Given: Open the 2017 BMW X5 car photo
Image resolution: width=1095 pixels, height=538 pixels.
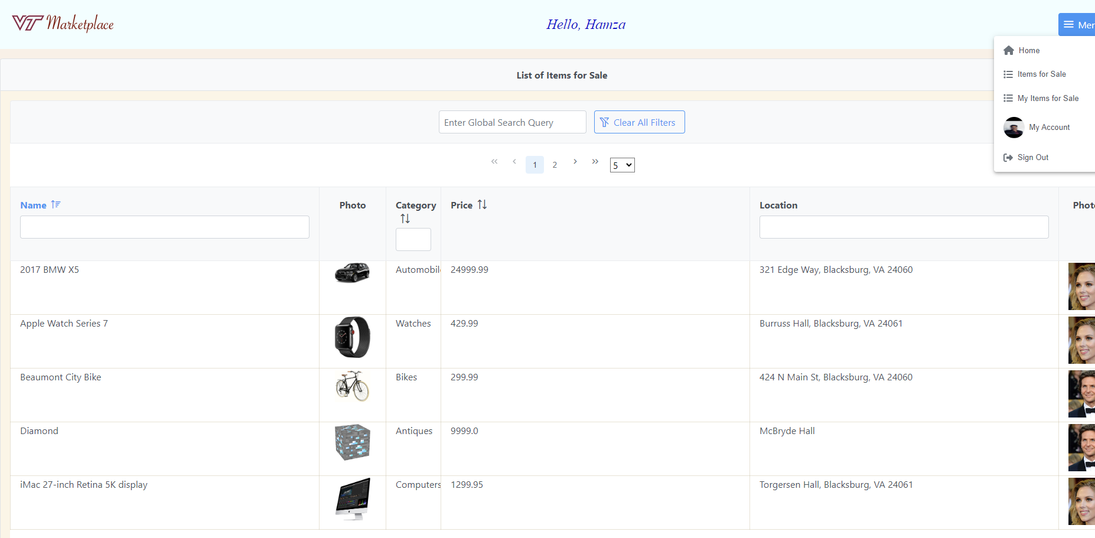Looking at the screenshot, I should (353, 273).
